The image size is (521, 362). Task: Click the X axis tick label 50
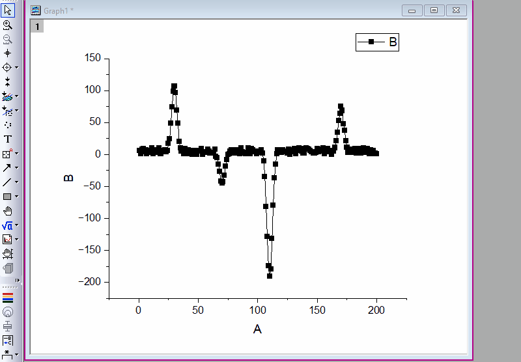pyautogui.click(x=198, y=310)
